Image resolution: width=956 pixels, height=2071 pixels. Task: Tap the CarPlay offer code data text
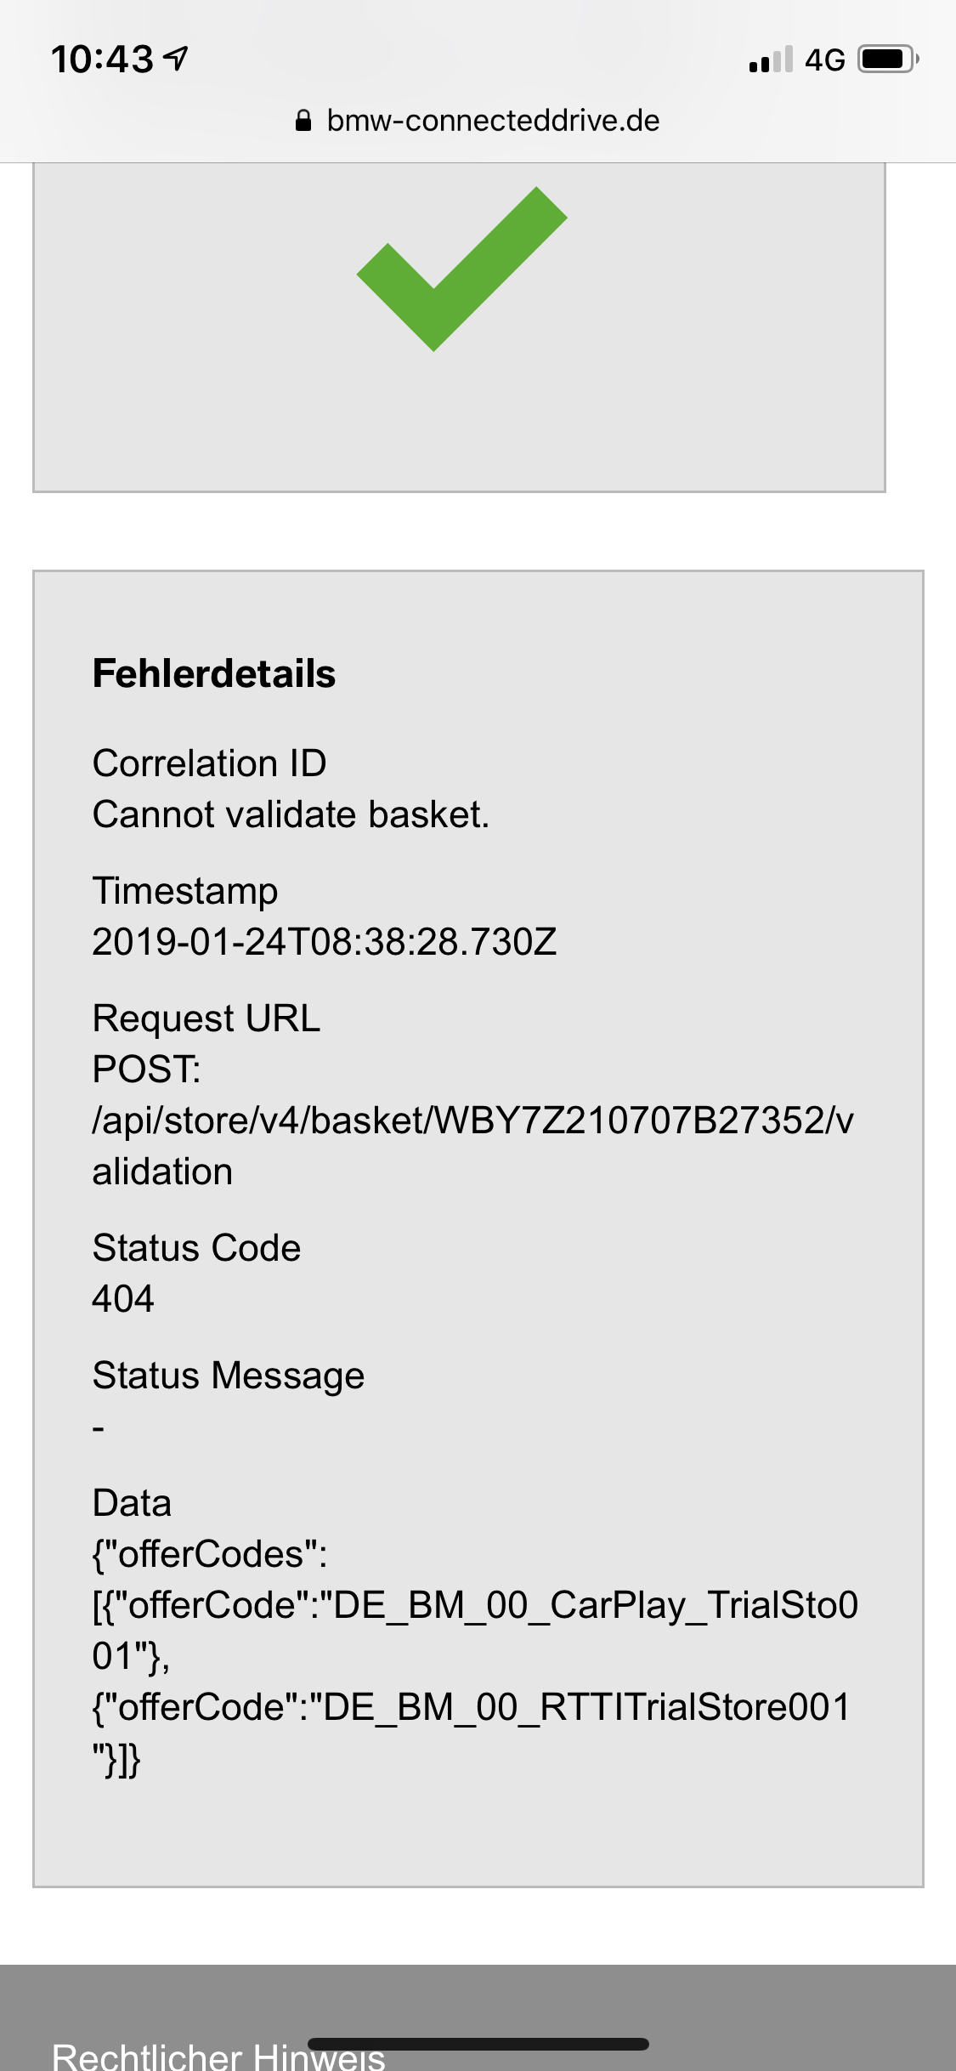(476, 1631)
